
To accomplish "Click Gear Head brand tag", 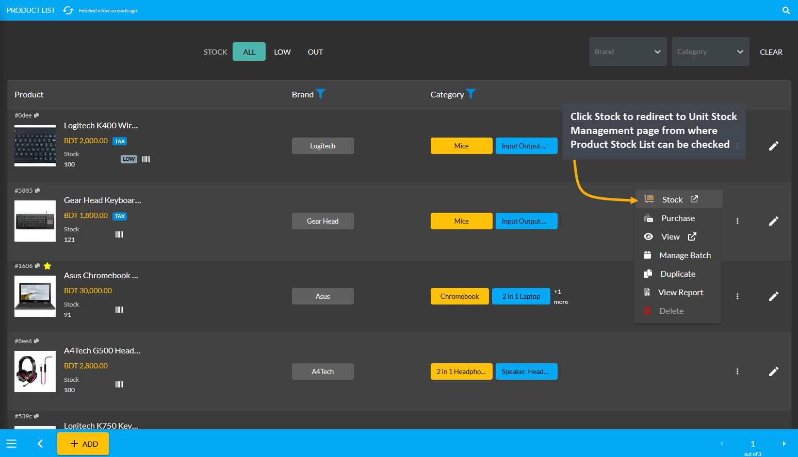I will coord(323,221).
